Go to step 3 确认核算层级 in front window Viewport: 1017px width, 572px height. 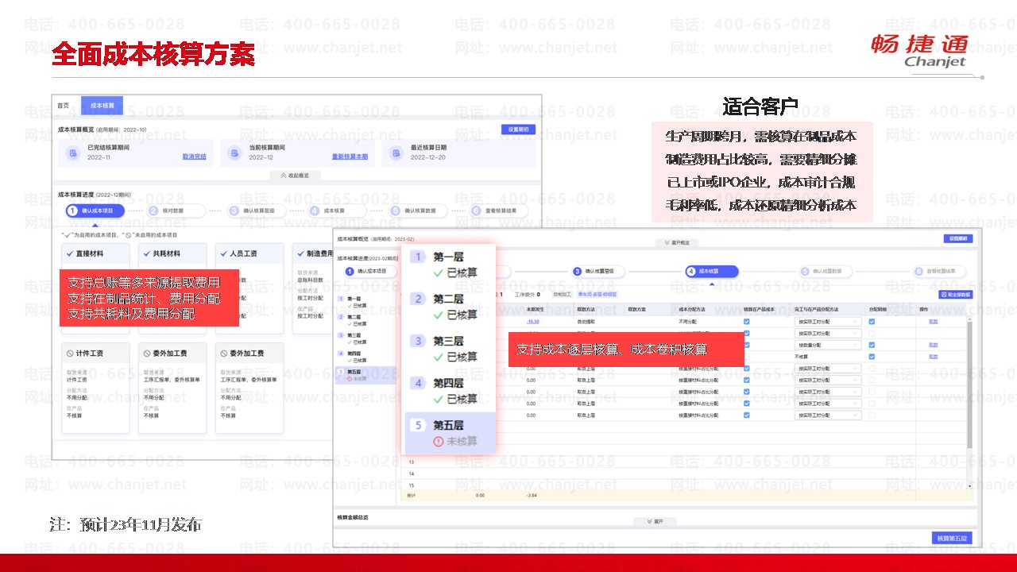tap(599, 271)
